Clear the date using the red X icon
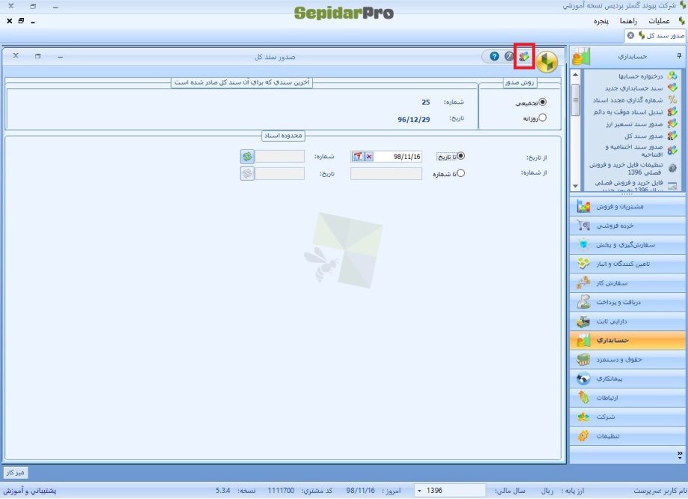The height and width of the screenshot is (499, 688). (x=369, y=156)
